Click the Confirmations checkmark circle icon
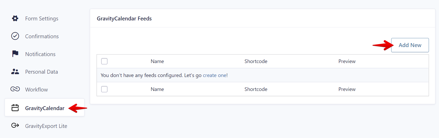 click(x=15, y=36)
